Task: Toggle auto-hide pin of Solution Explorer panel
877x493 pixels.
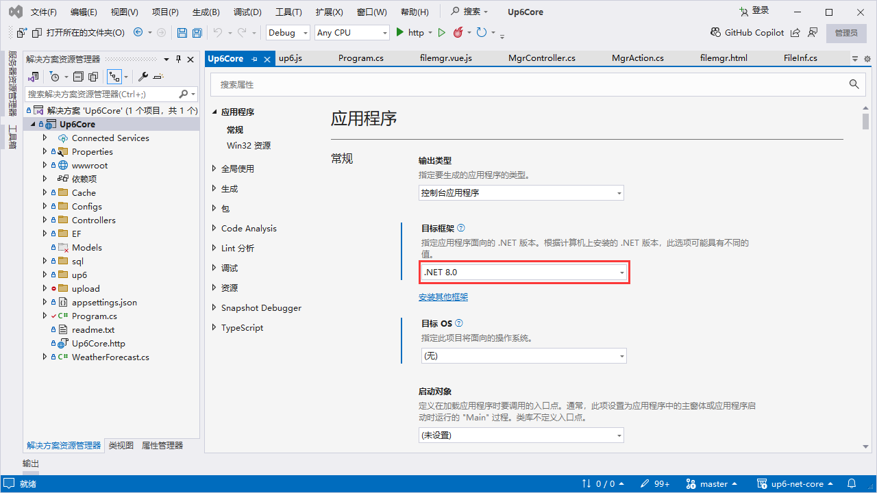Action: click(179, 59)
